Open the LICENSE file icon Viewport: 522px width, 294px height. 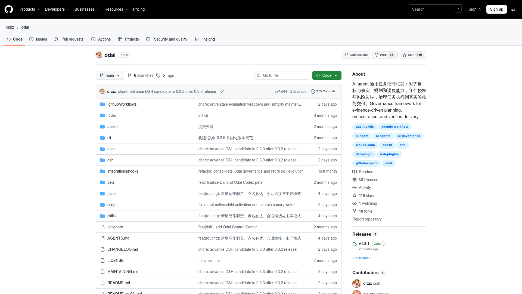pyautogui.click(x=102, y=261)
